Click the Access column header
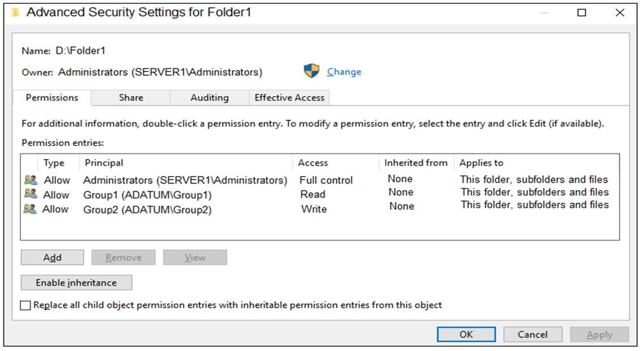This screenshot has height=351, width=640. coord(313,162)
